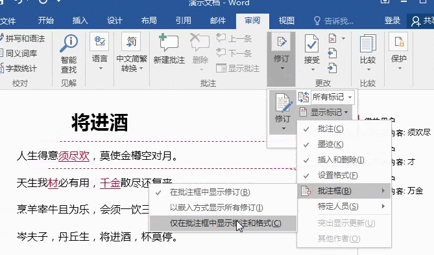Image resolution: width=434 pixels, height=255 pixels.
Task: Click the Review (审阅) tab
Action: click(x=252, y=21)
